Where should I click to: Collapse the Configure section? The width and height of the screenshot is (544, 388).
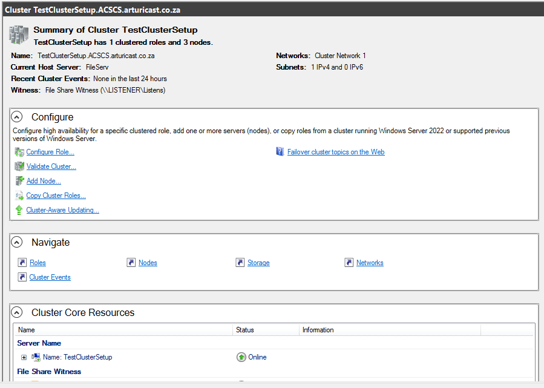click(18, 117)
